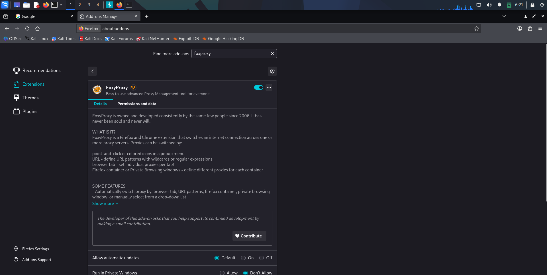Open the Recommendations section

[x=37, y=71]
